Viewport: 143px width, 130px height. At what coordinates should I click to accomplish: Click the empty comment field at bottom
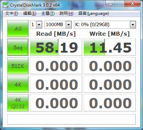71,119
